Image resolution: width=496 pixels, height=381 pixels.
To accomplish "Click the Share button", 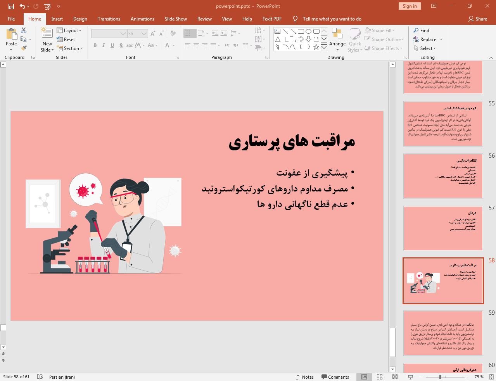I will [477, 19].
